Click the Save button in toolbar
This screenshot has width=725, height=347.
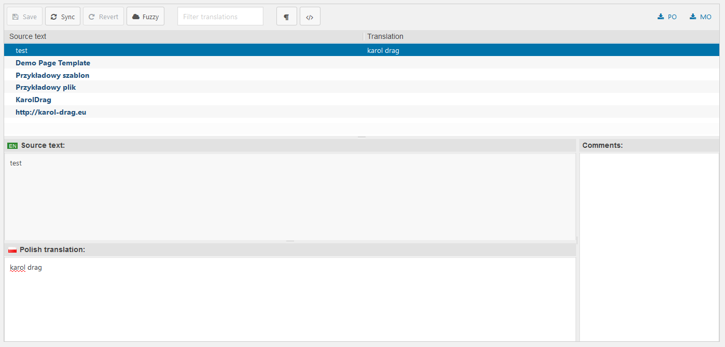pyautogui.click(x=24, y=17)
